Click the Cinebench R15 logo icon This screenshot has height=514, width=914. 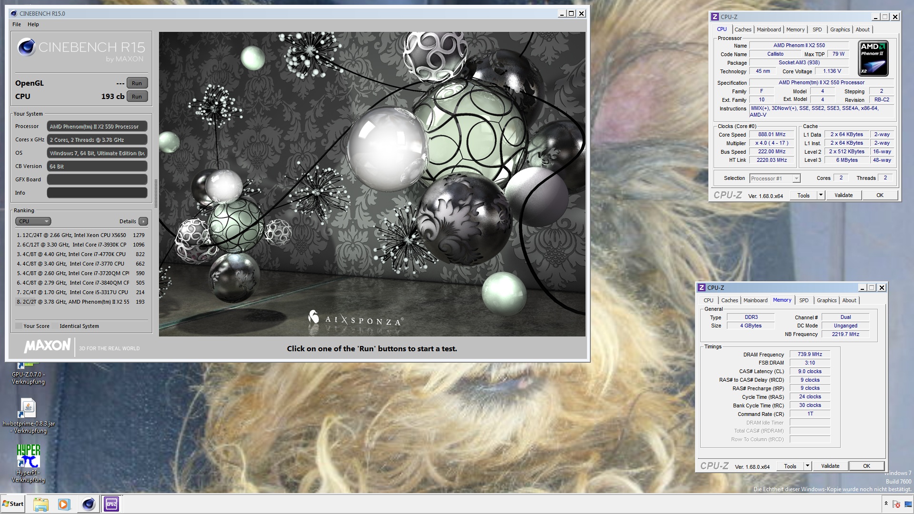coord(26,47)
